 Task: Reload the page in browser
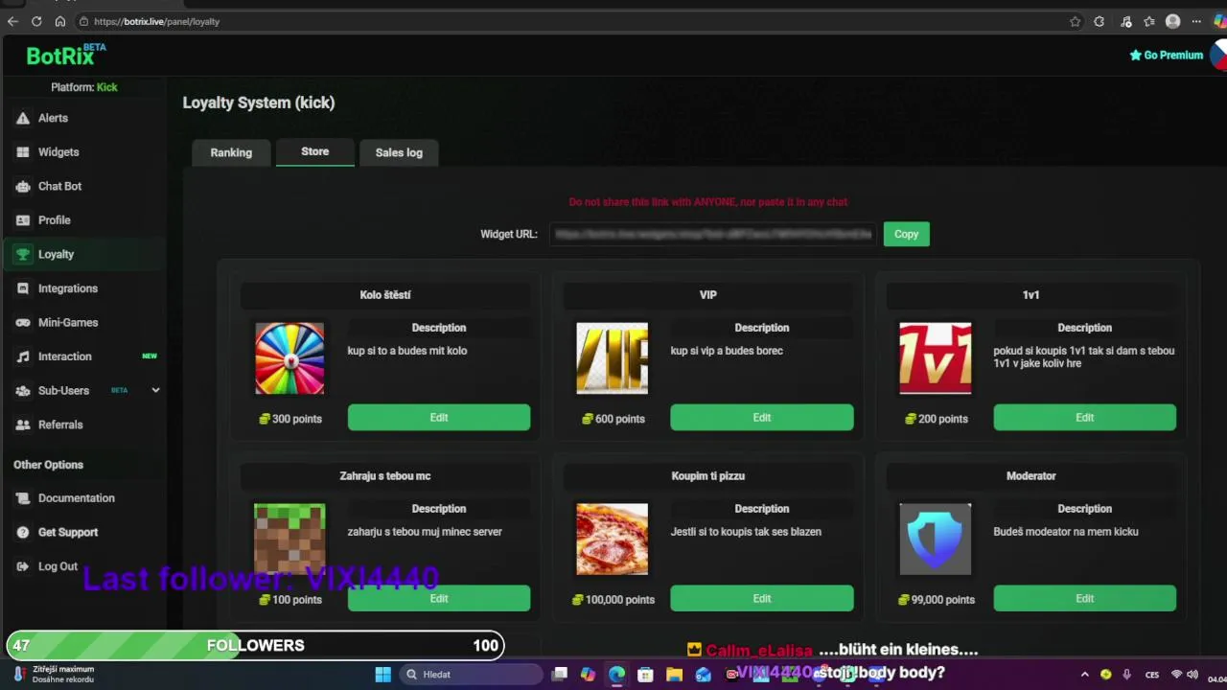pyautogui.click(x=36, y=21)
